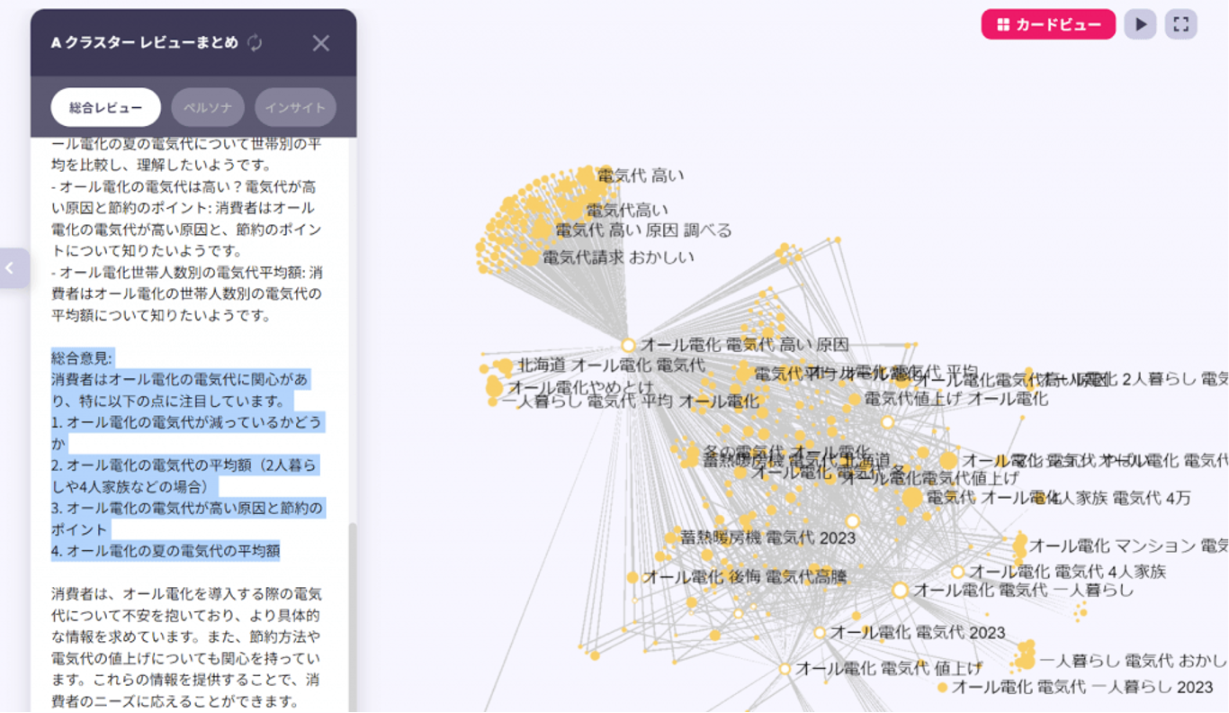Close the レビューまとめ panel
The width and height of the screenshot is (1229, 713).
(x=320, y=43)
